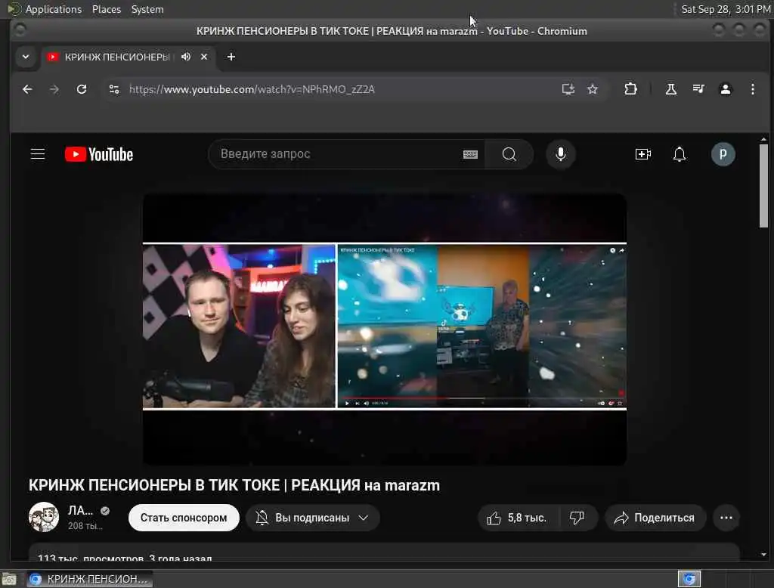This screenshot has width=774, height=588.
Task: Open Chrome Labs flask icon
Action: pos(671,89)
